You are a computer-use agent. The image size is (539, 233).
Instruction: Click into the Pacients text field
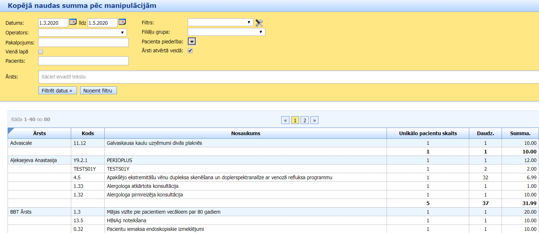tap(83, 61)
